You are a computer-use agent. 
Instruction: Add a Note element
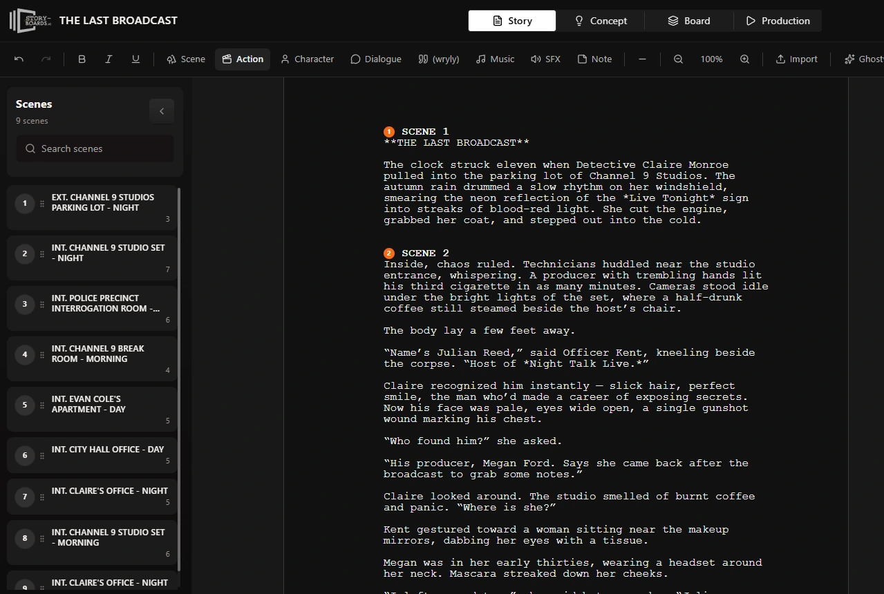pyautogui.click(x=594, y=59)
